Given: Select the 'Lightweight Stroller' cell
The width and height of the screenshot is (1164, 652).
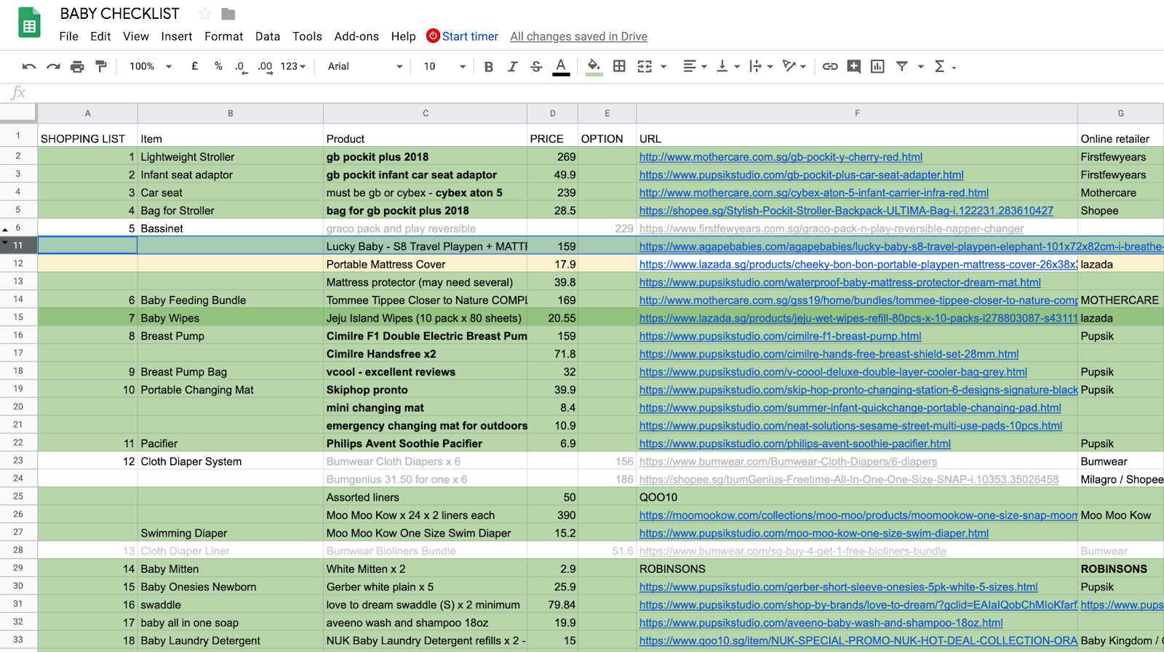Looking at the screenshot, I should tap(231, 157).
